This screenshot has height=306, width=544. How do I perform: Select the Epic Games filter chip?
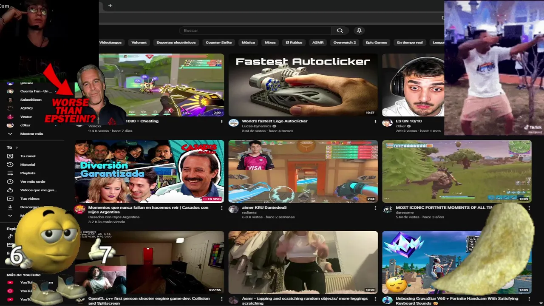377,42
